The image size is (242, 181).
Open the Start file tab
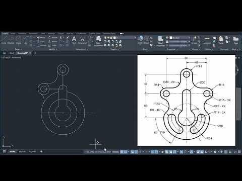pyautogui.click(x=12, y=53)
